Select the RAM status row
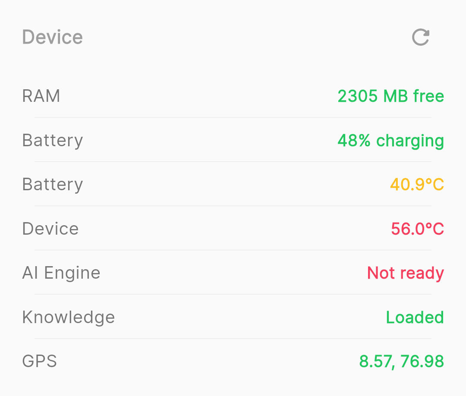This screenshot has height=396, width=466. click(x=233, y=96)
